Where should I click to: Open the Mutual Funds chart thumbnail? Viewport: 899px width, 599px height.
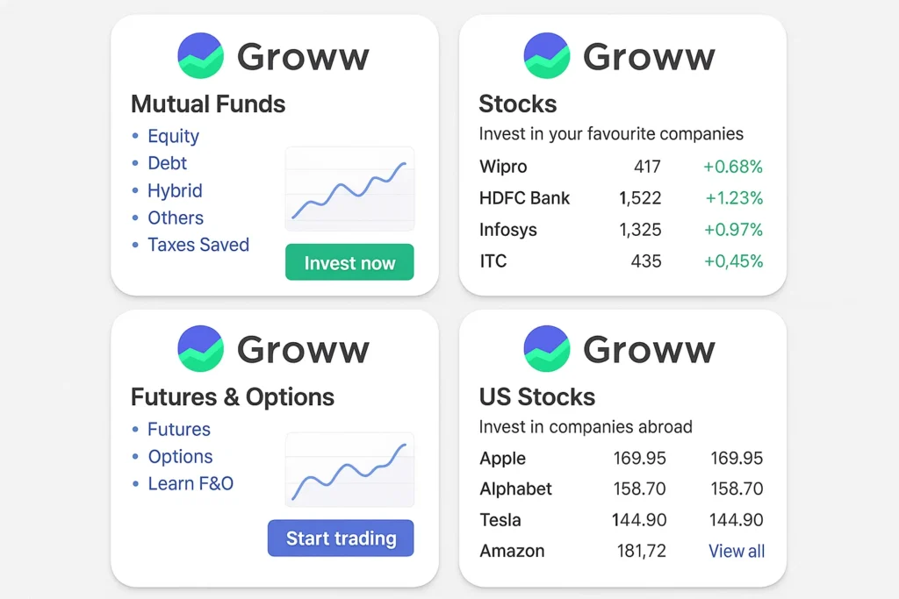coord(349,189)
